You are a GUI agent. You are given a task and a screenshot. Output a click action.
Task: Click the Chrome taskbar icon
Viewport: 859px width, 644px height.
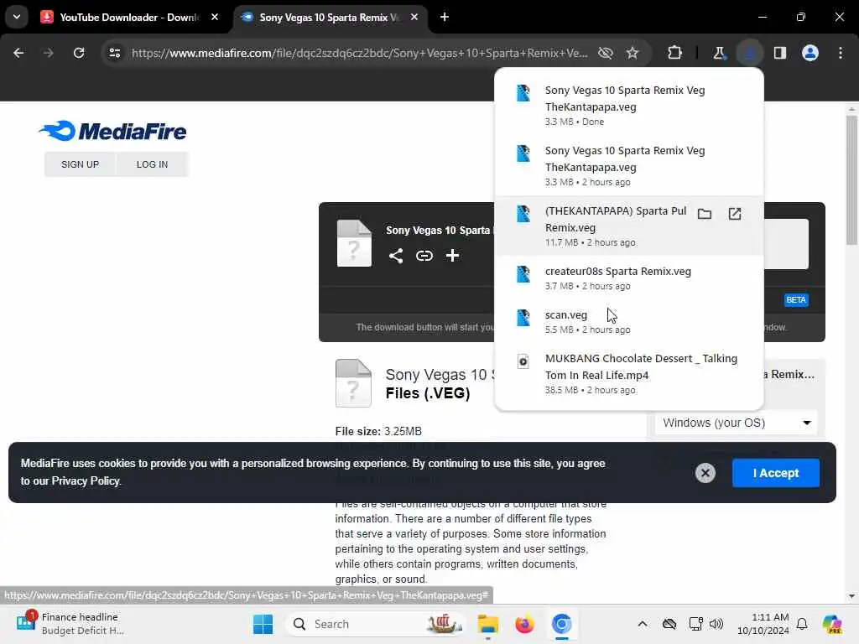[x=561, y=624]
